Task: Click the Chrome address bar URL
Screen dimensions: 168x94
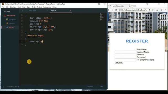Action: pos(134,10)
